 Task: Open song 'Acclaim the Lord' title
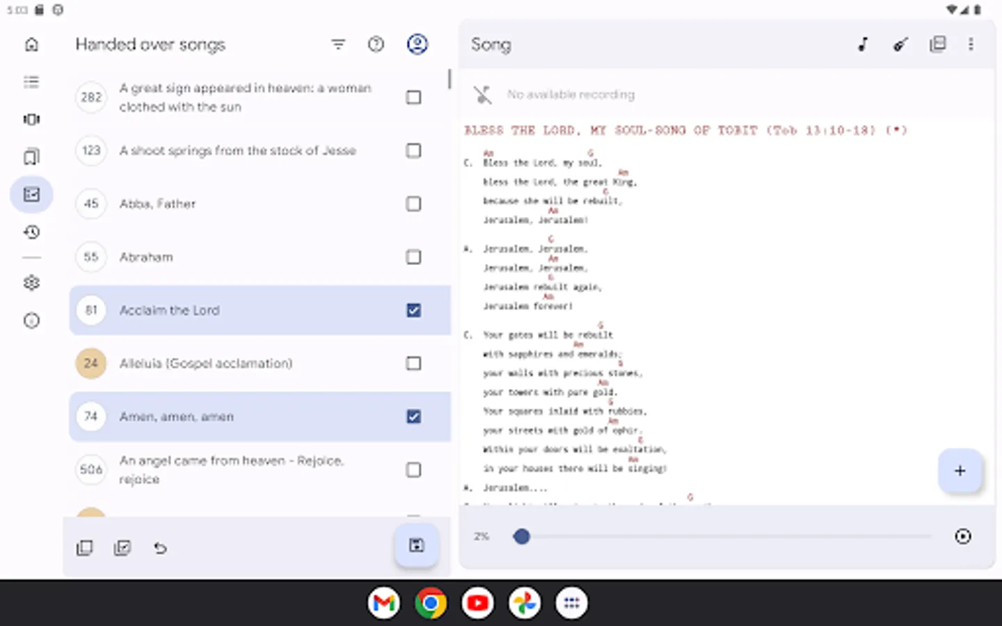coord(169,310)
